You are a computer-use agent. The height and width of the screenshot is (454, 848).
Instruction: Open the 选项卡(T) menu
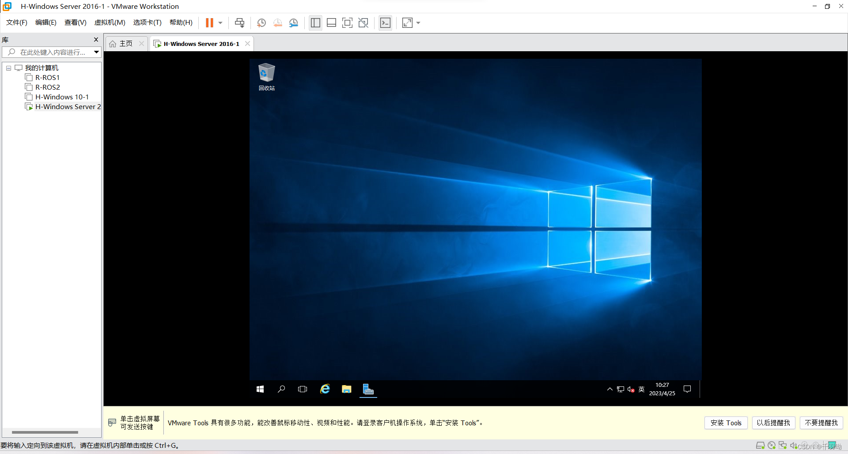point(148,23)
